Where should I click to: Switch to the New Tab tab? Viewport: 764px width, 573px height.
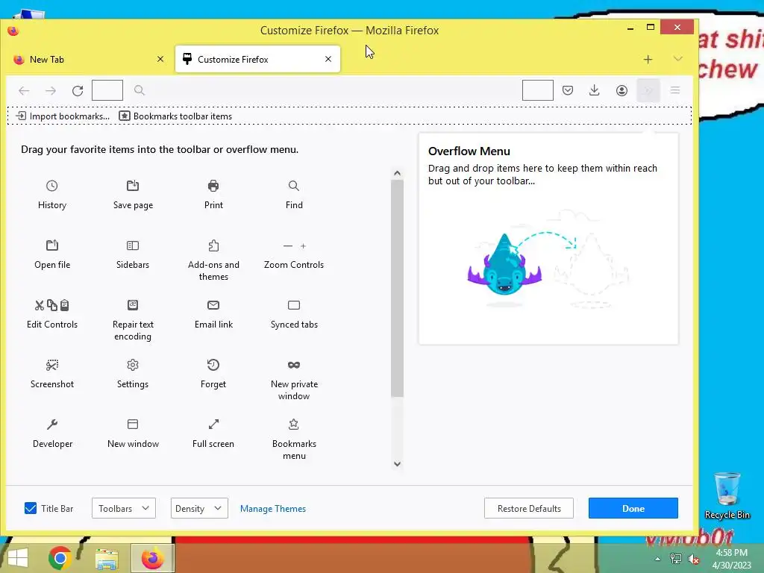tap(87, 59)
